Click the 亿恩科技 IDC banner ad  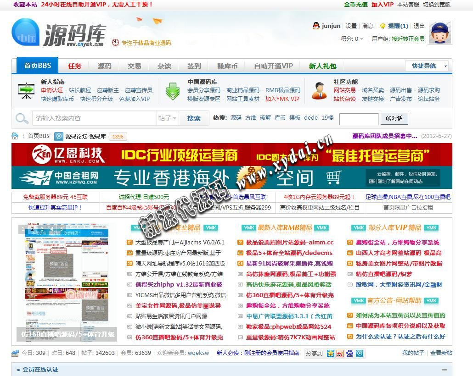(x=231, y=155)
